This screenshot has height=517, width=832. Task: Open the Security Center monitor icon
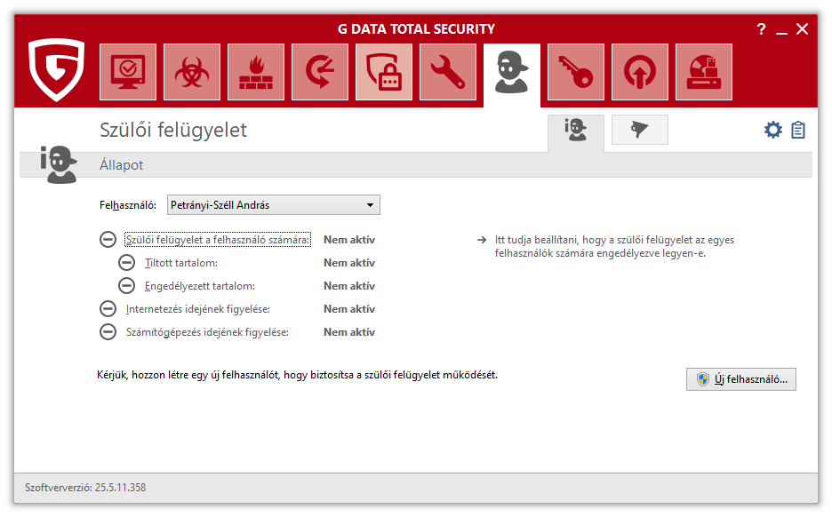click(x=128, y=72)
